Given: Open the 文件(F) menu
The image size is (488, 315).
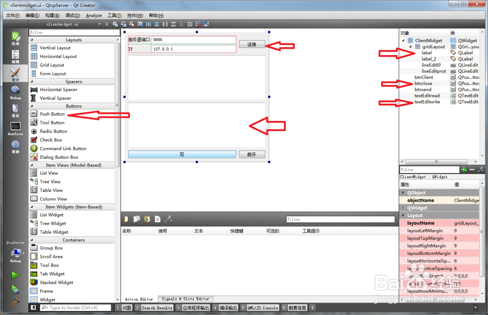Looking at the screenshot, I should (13, 15).
